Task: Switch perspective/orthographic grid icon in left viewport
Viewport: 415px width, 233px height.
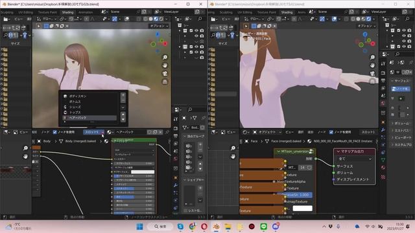Action: (x=165, y=82)
